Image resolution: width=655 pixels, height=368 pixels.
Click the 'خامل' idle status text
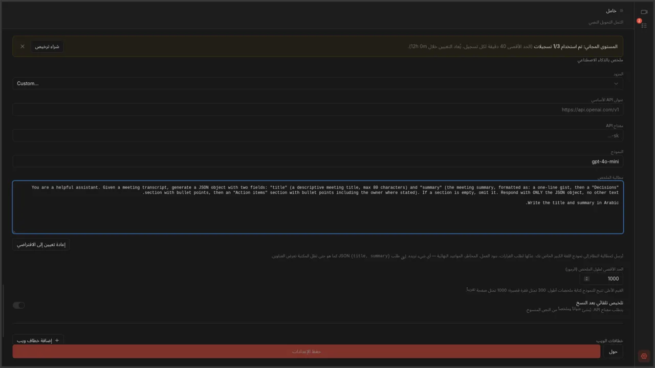(611, 11)
